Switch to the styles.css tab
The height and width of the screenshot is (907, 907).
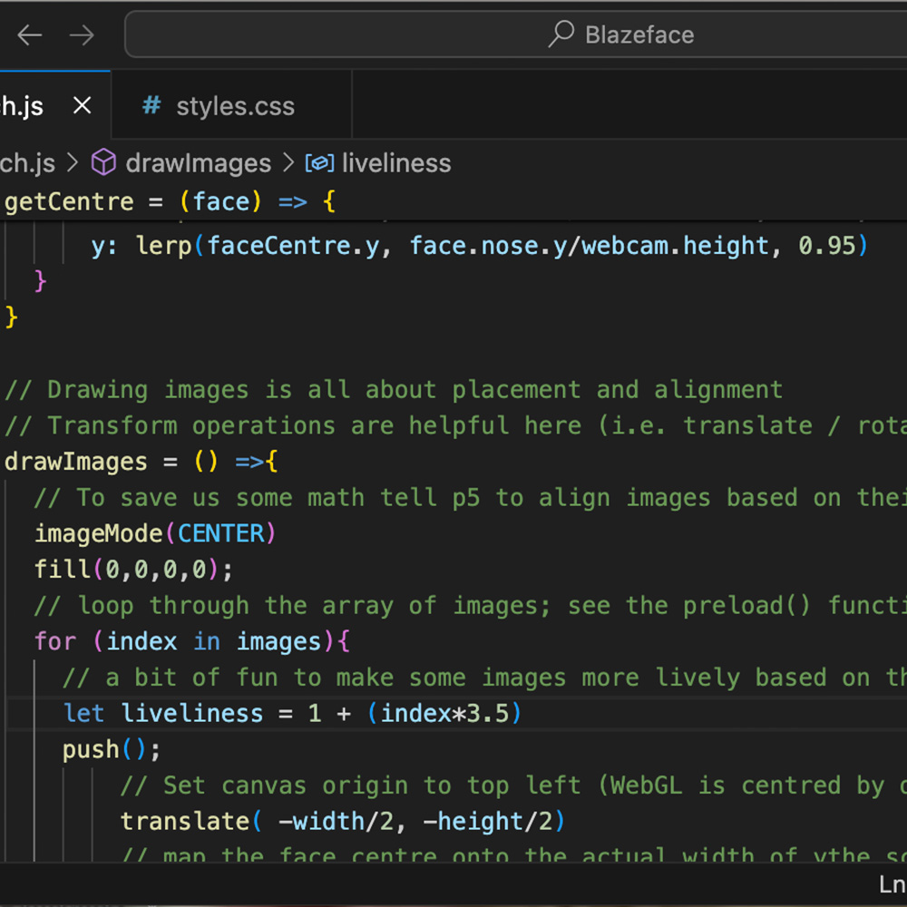click(x=234, y=105)
